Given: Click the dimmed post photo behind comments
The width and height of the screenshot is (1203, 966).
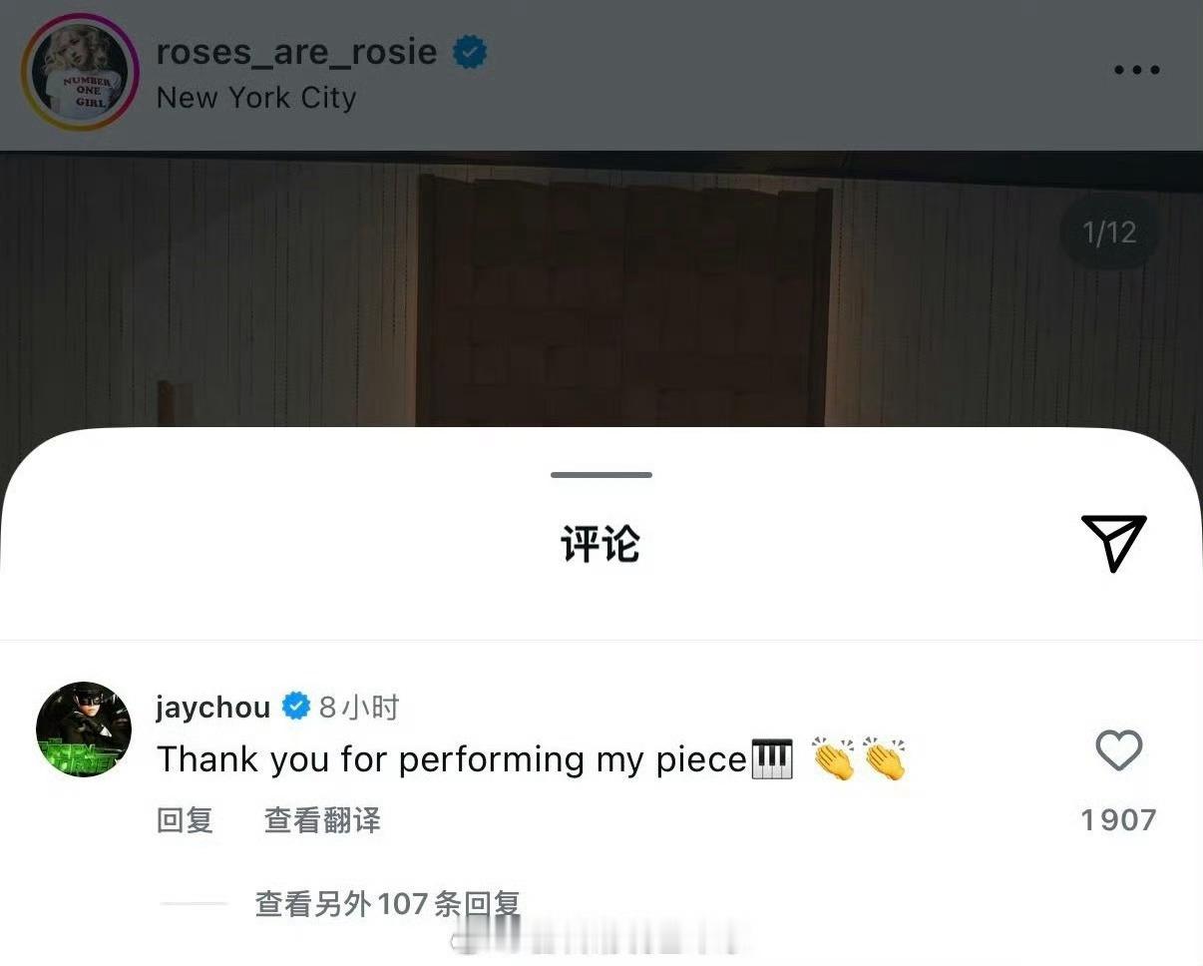Looking at the screenshot, I should tap(601, 289).
